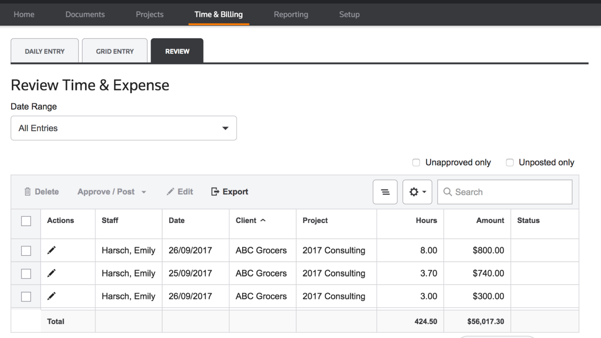Click the Delete trash icon
601x338 pixels.
(27, 192)
